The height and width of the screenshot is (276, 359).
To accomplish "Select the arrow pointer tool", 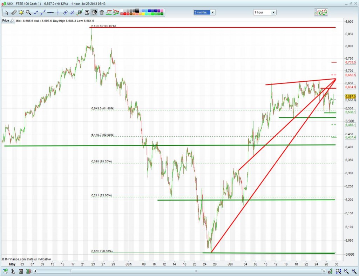I will point(6,13).
